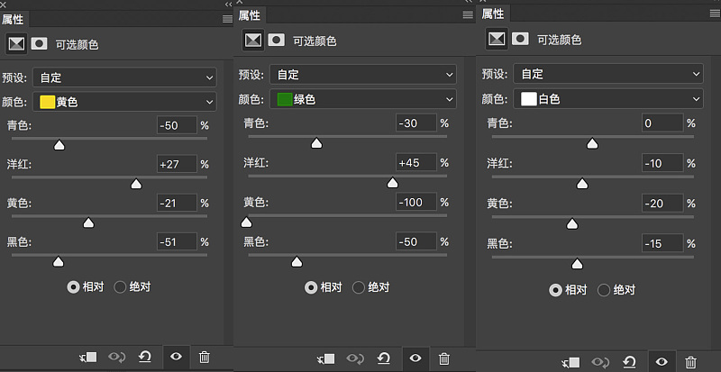Click 洋红 slider handle in the green panel
Image resolution: width=721 pixels, height=372 pixels.
click(x=392, y=183)
